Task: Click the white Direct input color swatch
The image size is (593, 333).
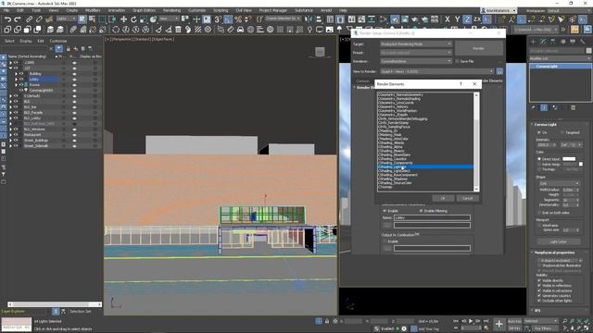Action: (x=569, y=159)
